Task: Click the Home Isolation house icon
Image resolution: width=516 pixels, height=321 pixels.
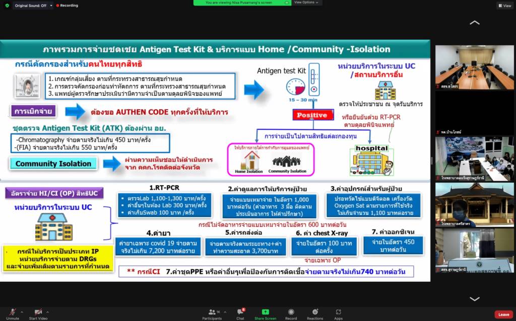Action: 250,160
